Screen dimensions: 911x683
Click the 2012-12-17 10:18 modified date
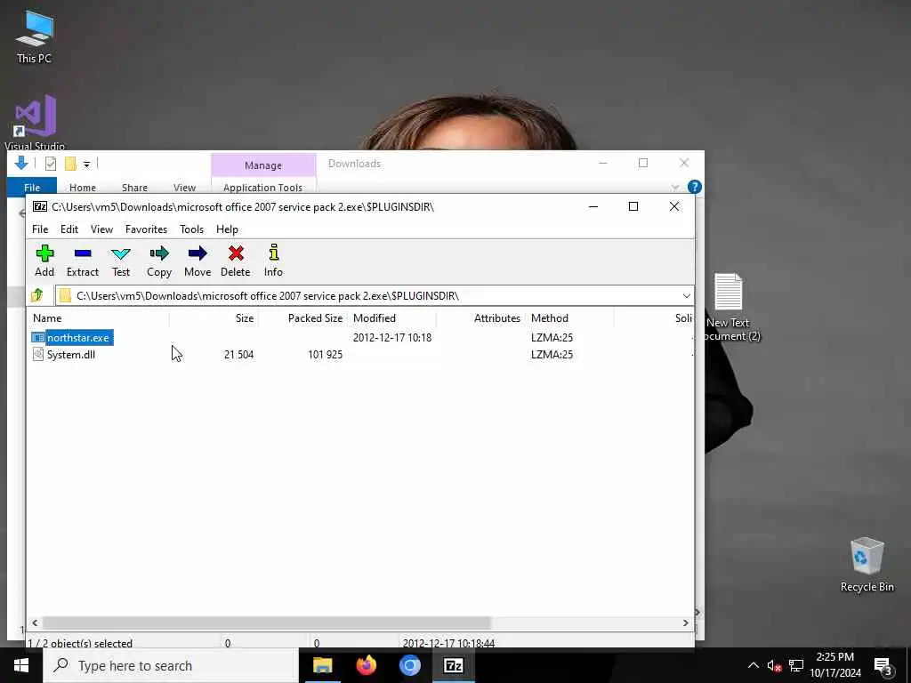(392, 337)
